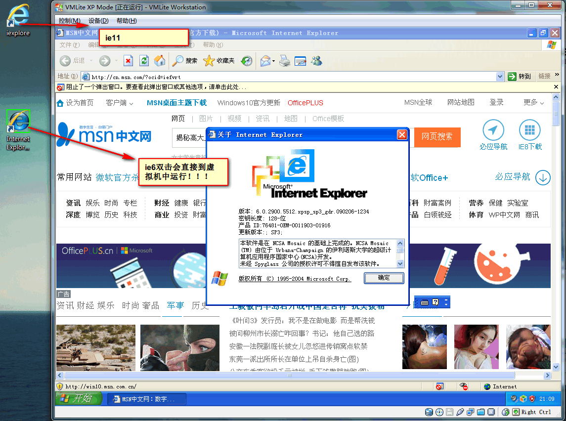Click the VMLite CD drive status icon
Viewport: 566px width, 421px height.
pos(439,412)
